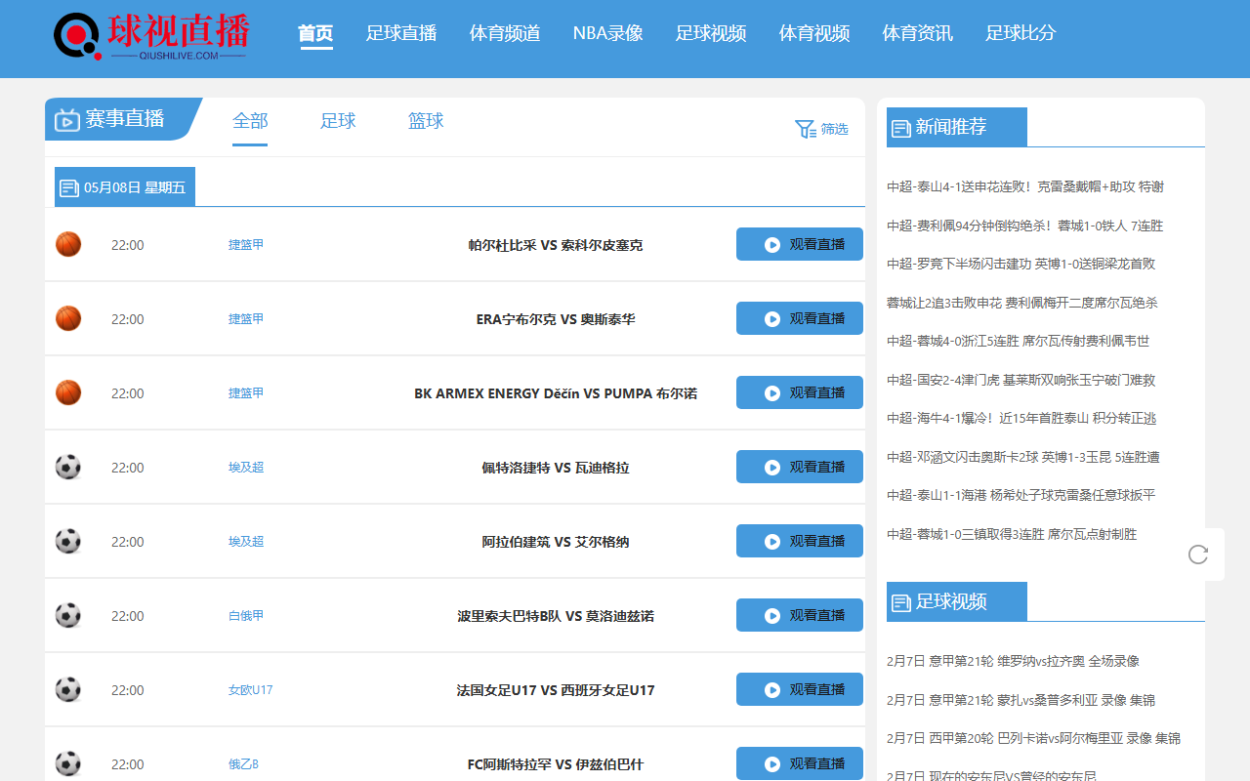Open 首页 in the top navigation
Image resolution: width=1250 pixels, height=781 pixels.
[x=315, y=33]
